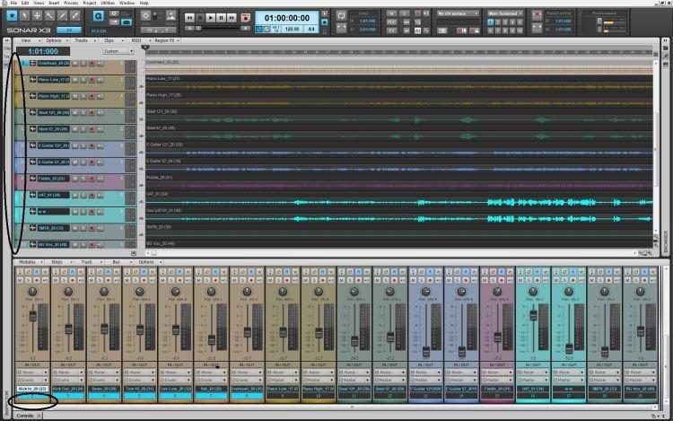Solo the Piano Low_17 track

tap(83, 80)
